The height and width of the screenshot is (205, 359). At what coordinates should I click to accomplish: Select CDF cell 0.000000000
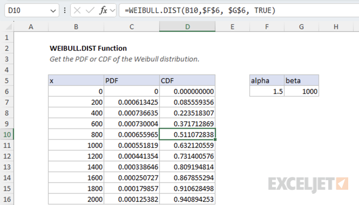click(187, 91)
